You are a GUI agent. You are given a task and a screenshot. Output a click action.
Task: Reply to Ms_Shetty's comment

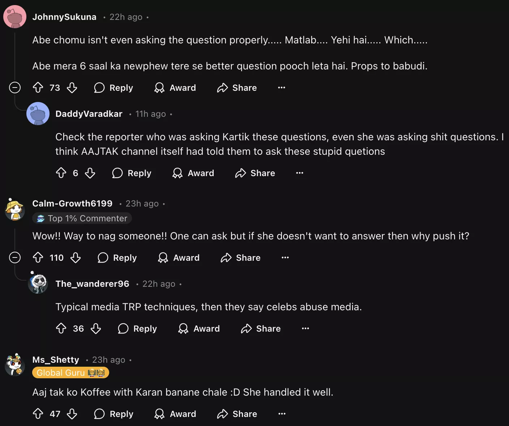pyautogui.click(x=114, y=414)
